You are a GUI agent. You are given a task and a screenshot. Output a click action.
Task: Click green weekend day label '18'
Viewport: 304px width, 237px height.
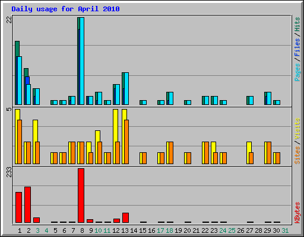pyautogui.click(x=169, y=230)
